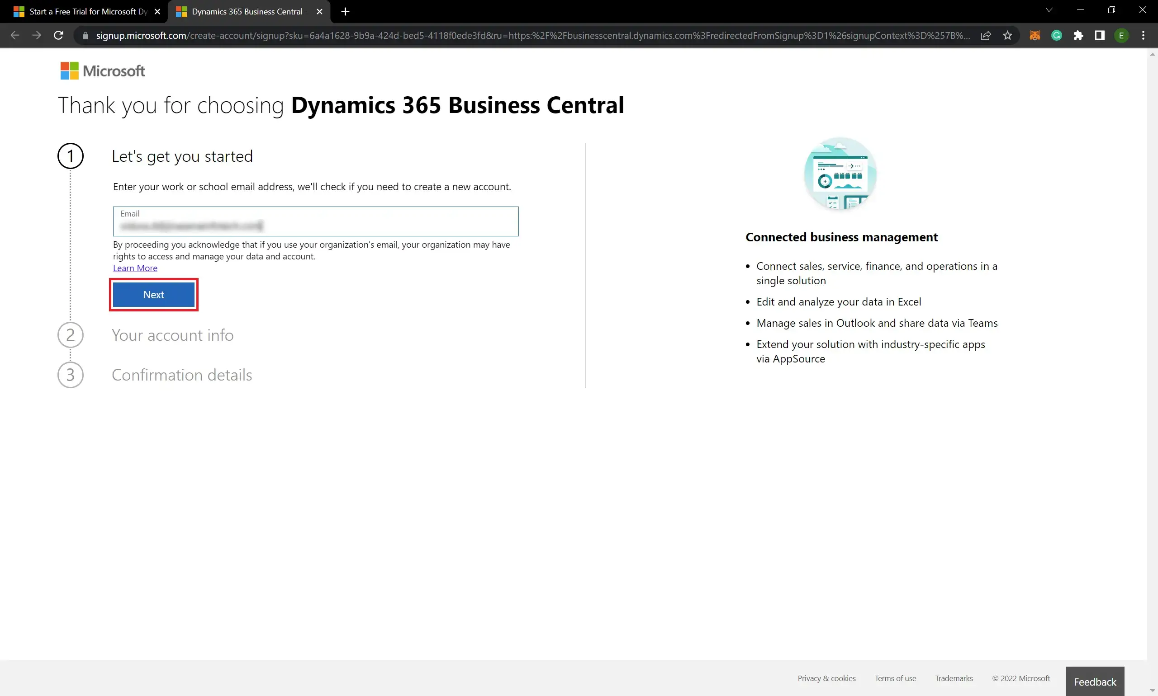Focus the Email input field

pos(315,221)
